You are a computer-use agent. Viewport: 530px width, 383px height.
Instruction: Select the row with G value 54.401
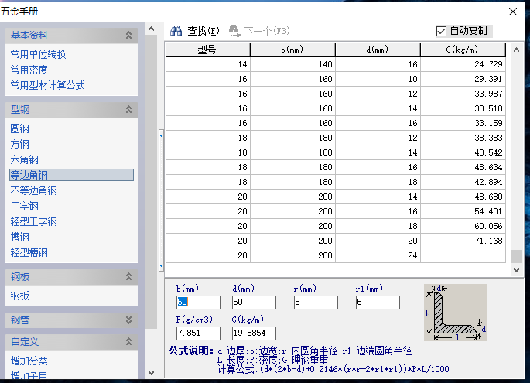[x=335, y=211]
